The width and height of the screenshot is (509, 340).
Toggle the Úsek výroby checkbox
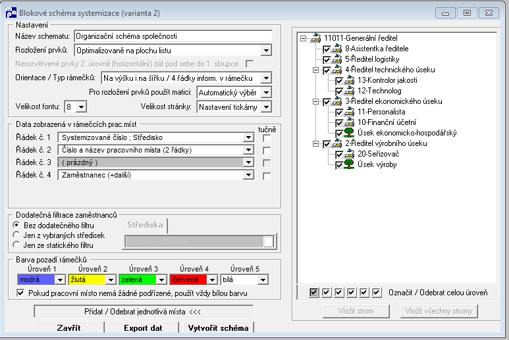tap(339, 165)
